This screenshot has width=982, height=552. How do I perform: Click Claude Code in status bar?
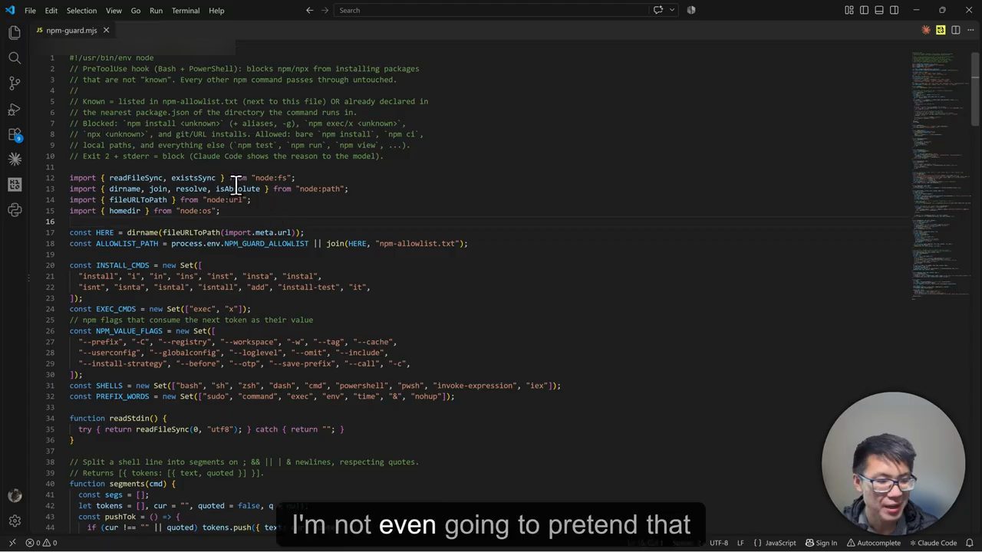tap(932, 543)
